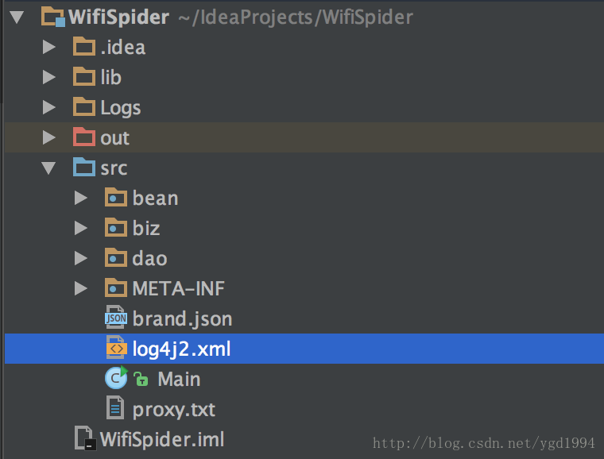Expand the bean package arrow
Screen dimensions: 604x459
point(80,198)
